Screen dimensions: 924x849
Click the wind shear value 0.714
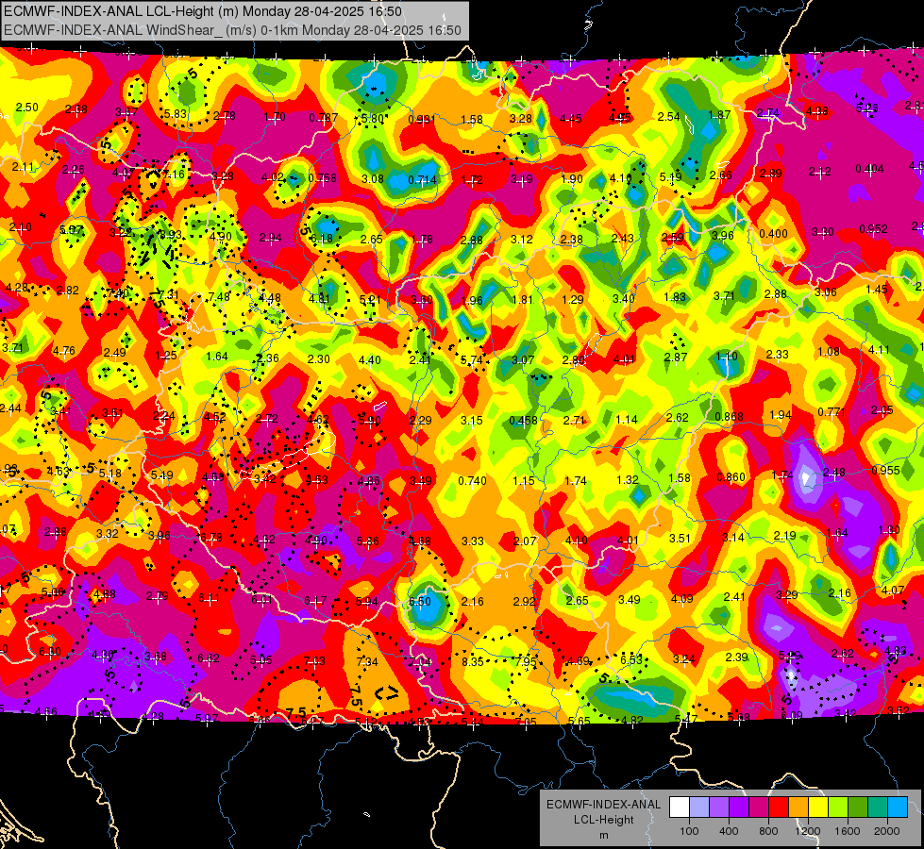[422, 179]
